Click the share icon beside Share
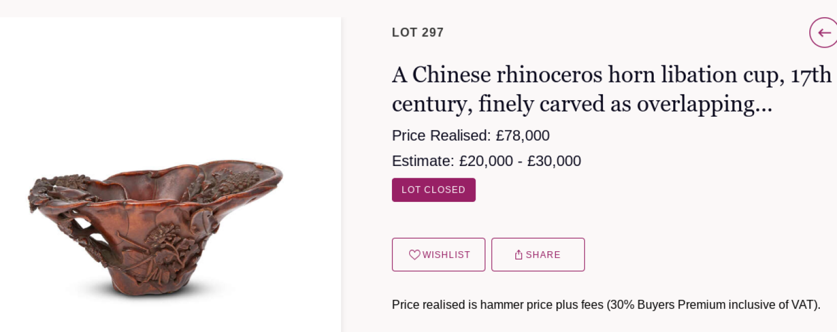The image size is (837, 332). pos(519,255)
